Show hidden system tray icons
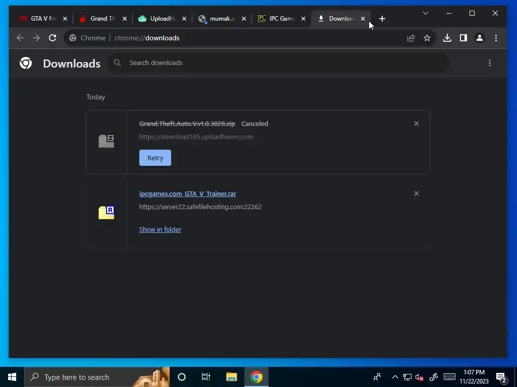517x387 pixels. pyautogui.click(x=395, y=377)
